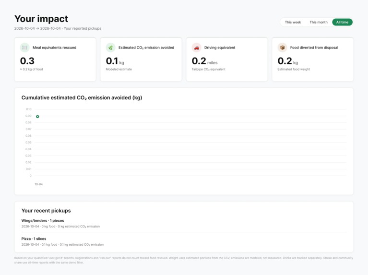368x275 pixels.
Task: Click the Meal equivalents rescued label
Action: click(x=54, y=48)
